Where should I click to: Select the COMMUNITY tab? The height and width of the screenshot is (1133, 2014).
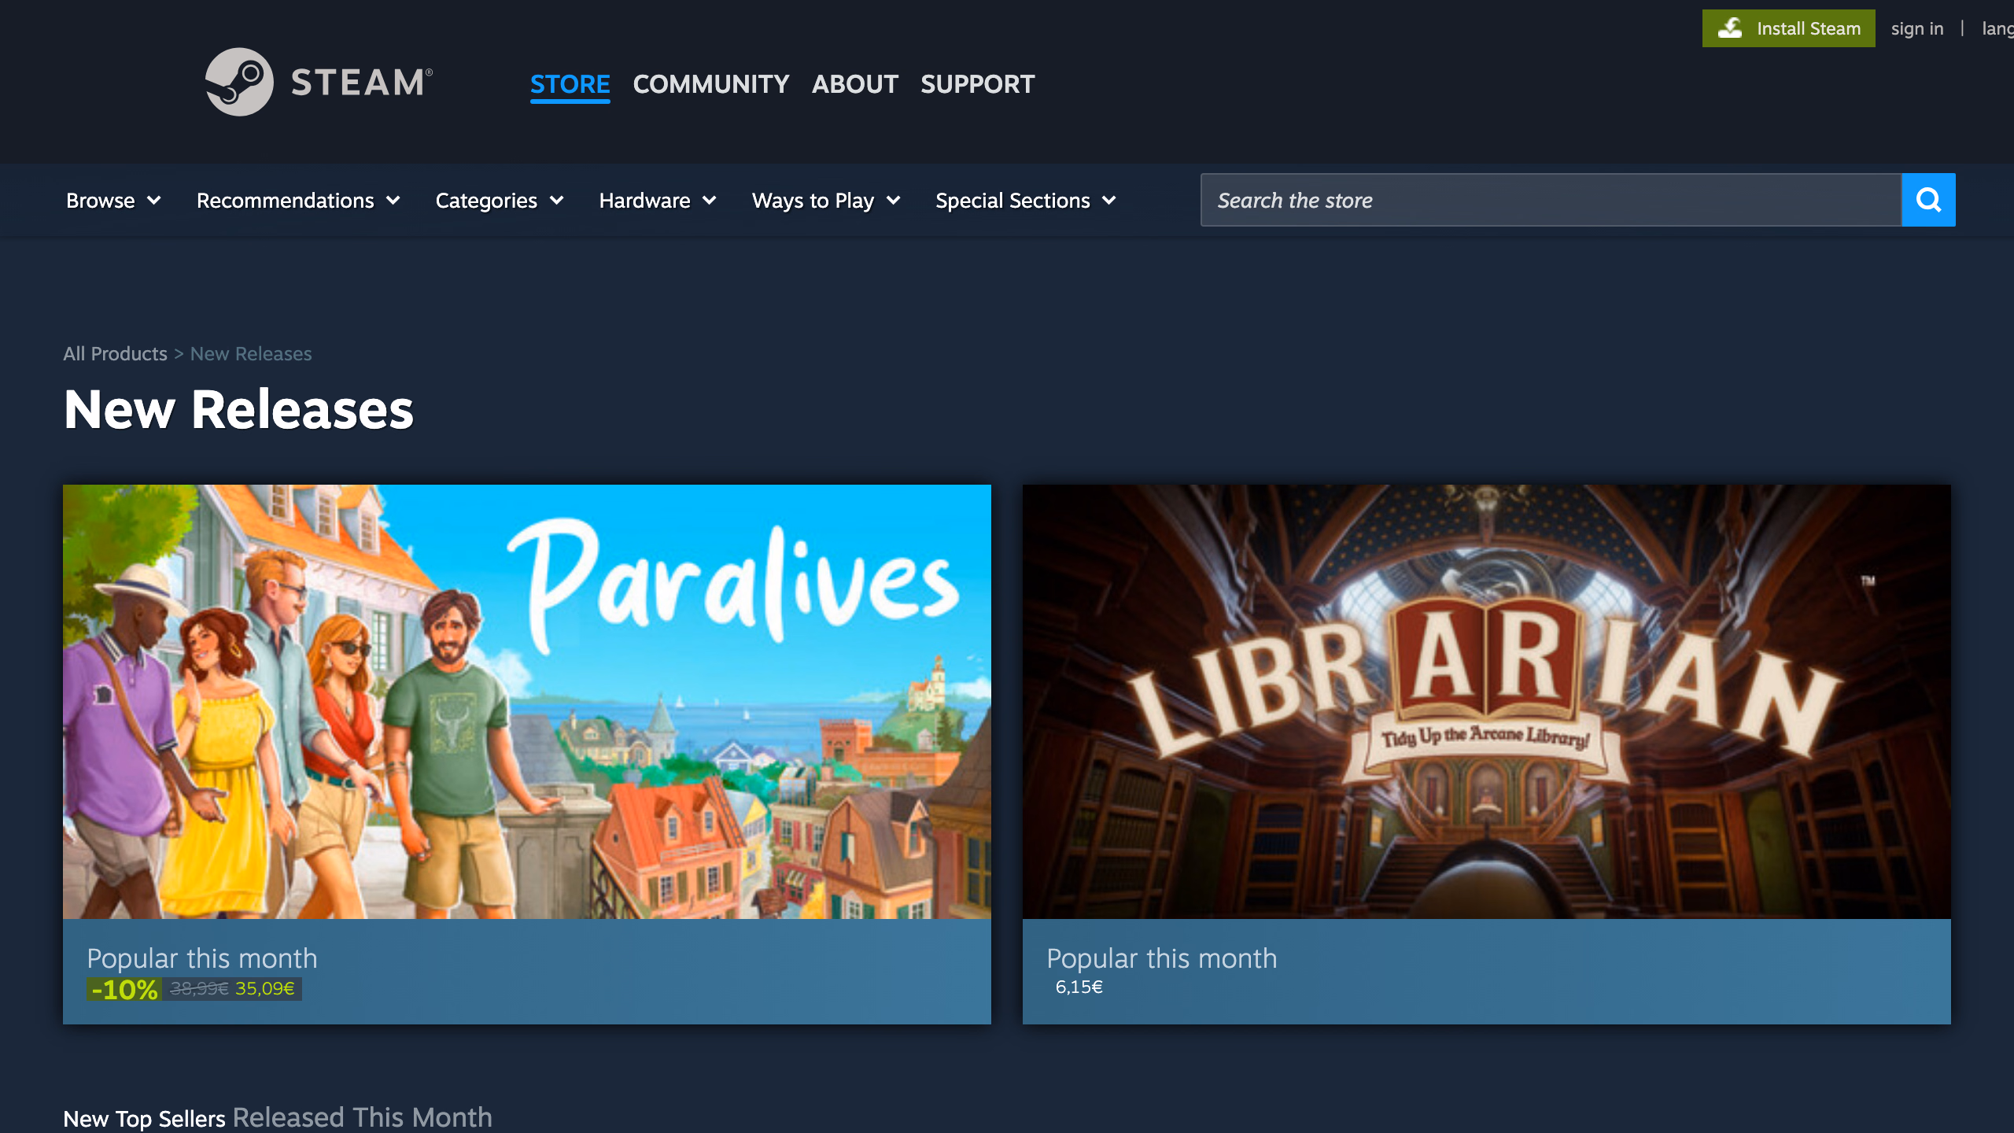point(710,83)
